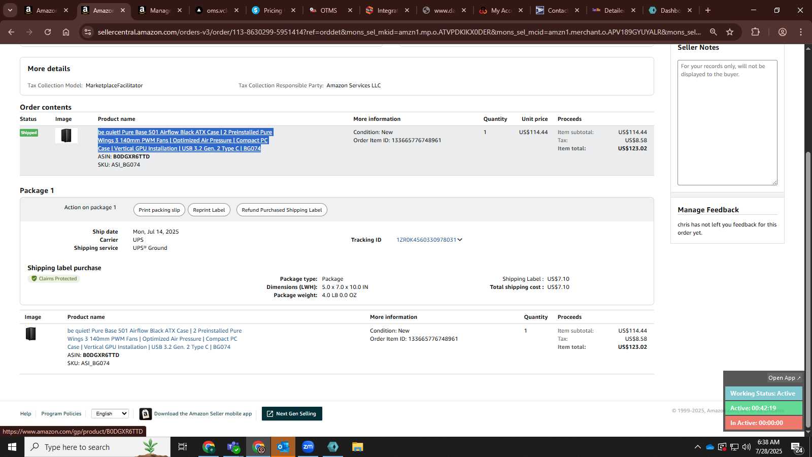This screenshot has width=812, height=457.
Task: Open the site information icon in address bar
Action: coord(88,32)
